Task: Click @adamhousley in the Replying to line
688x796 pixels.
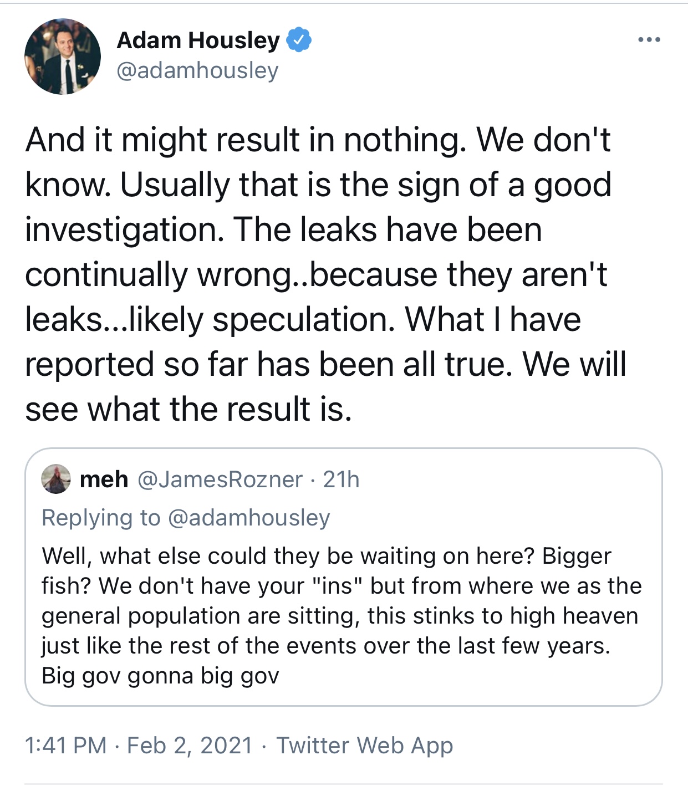Action: (x=248, y=518)
